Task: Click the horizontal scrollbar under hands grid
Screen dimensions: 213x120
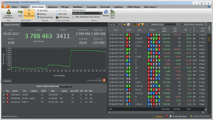Action: (156, 112)
